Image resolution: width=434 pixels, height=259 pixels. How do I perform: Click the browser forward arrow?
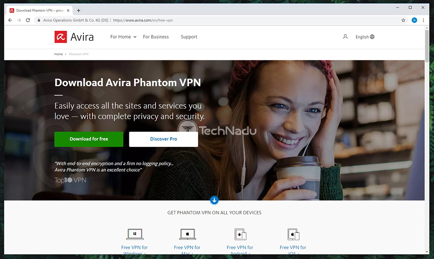coord(19,20)
